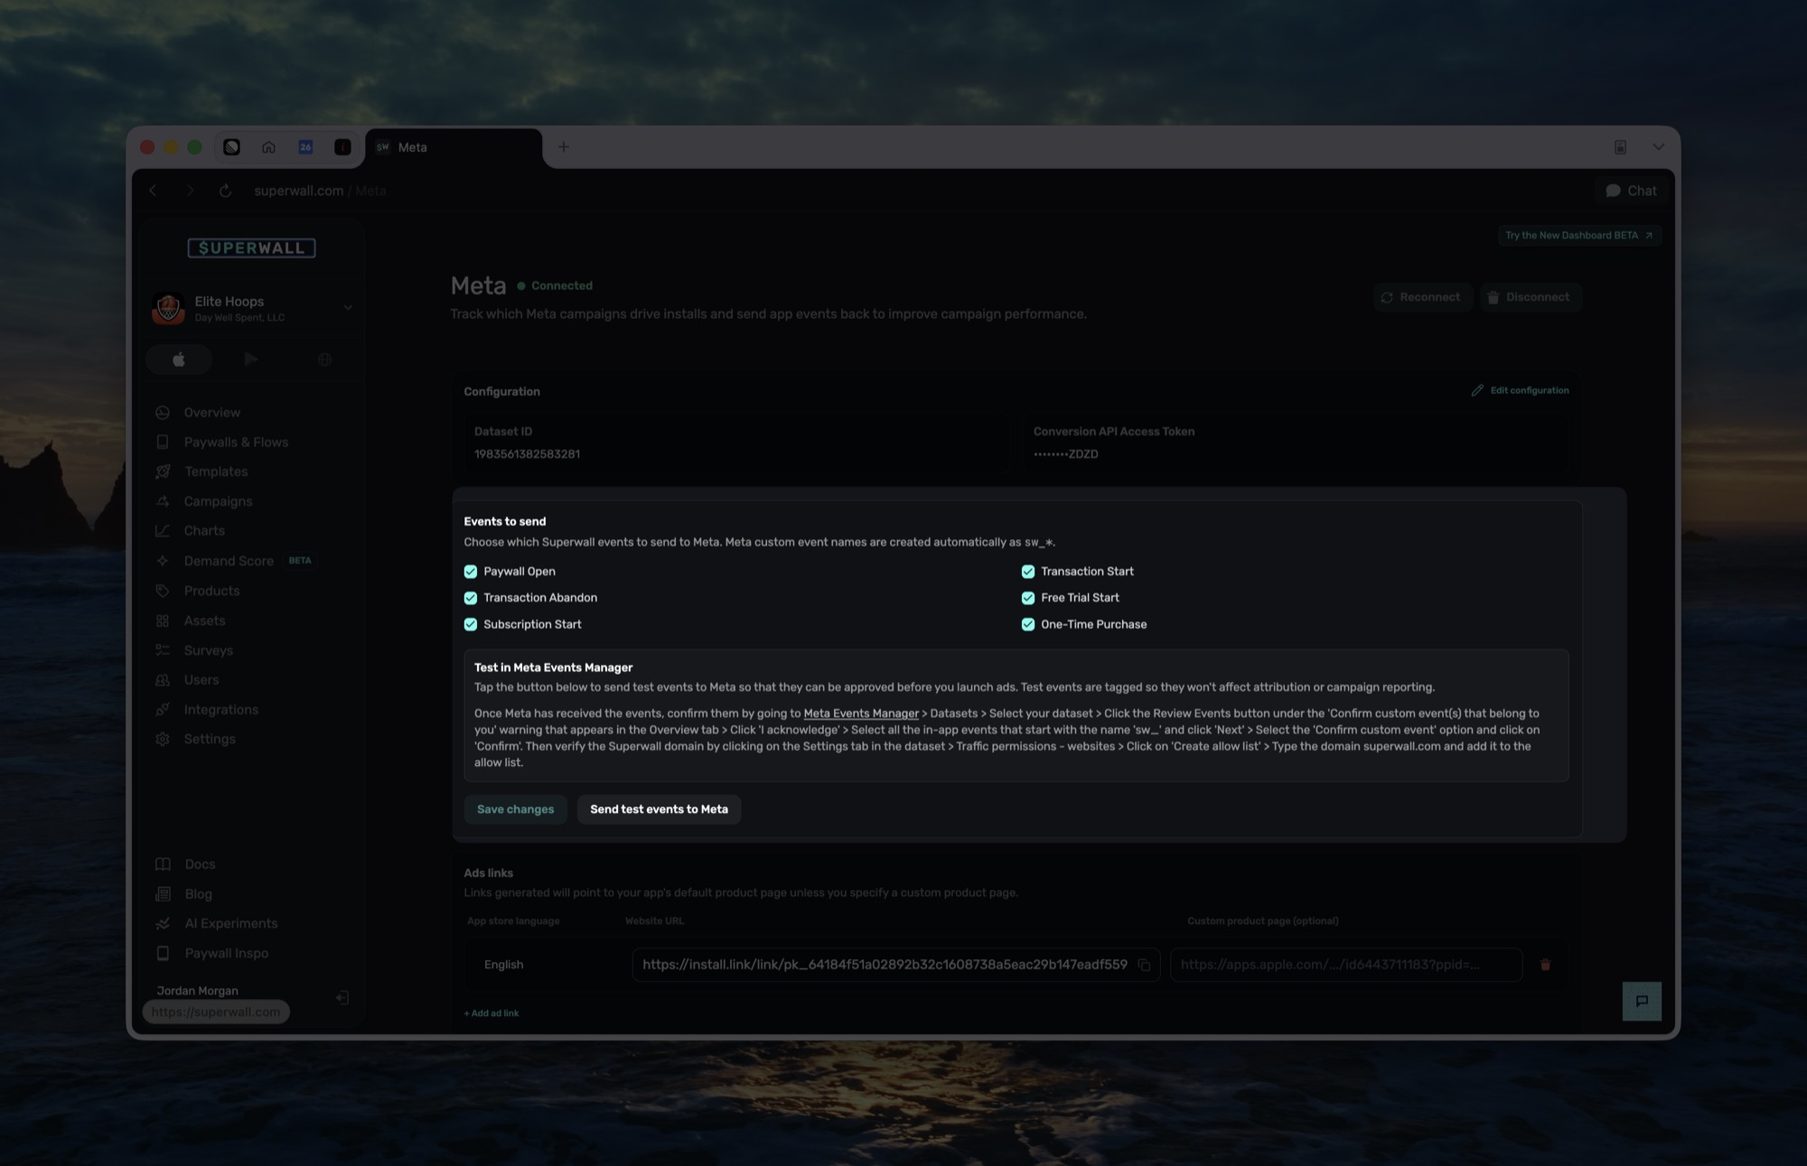Open the feedback chat widget icon
The image size is (1807, 1166).
coord(1642,1001)
